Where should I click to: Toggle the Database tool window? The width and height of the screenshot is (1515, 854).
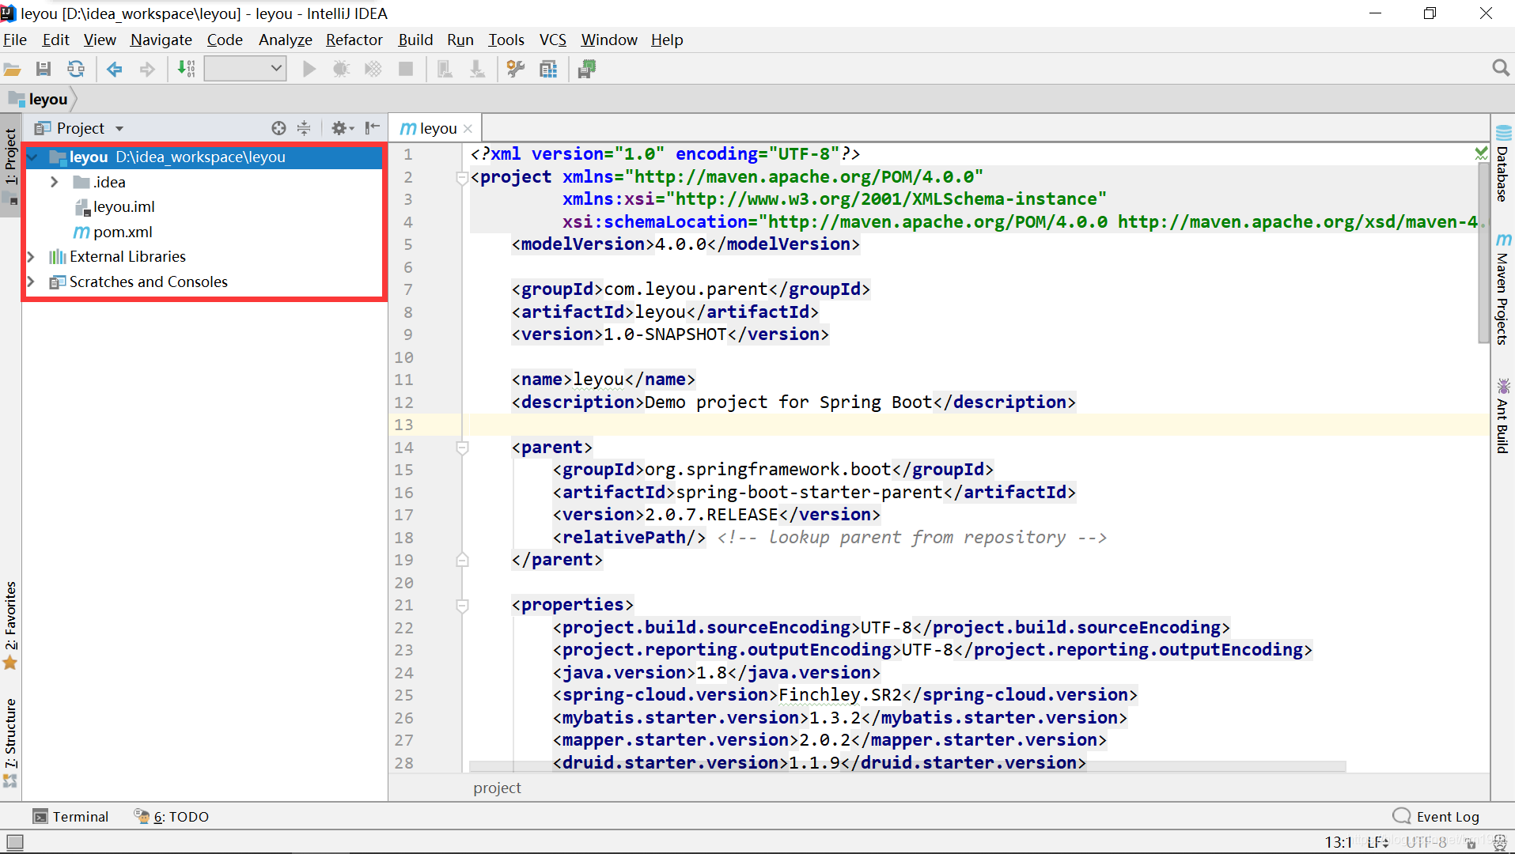click(1502, 164)
